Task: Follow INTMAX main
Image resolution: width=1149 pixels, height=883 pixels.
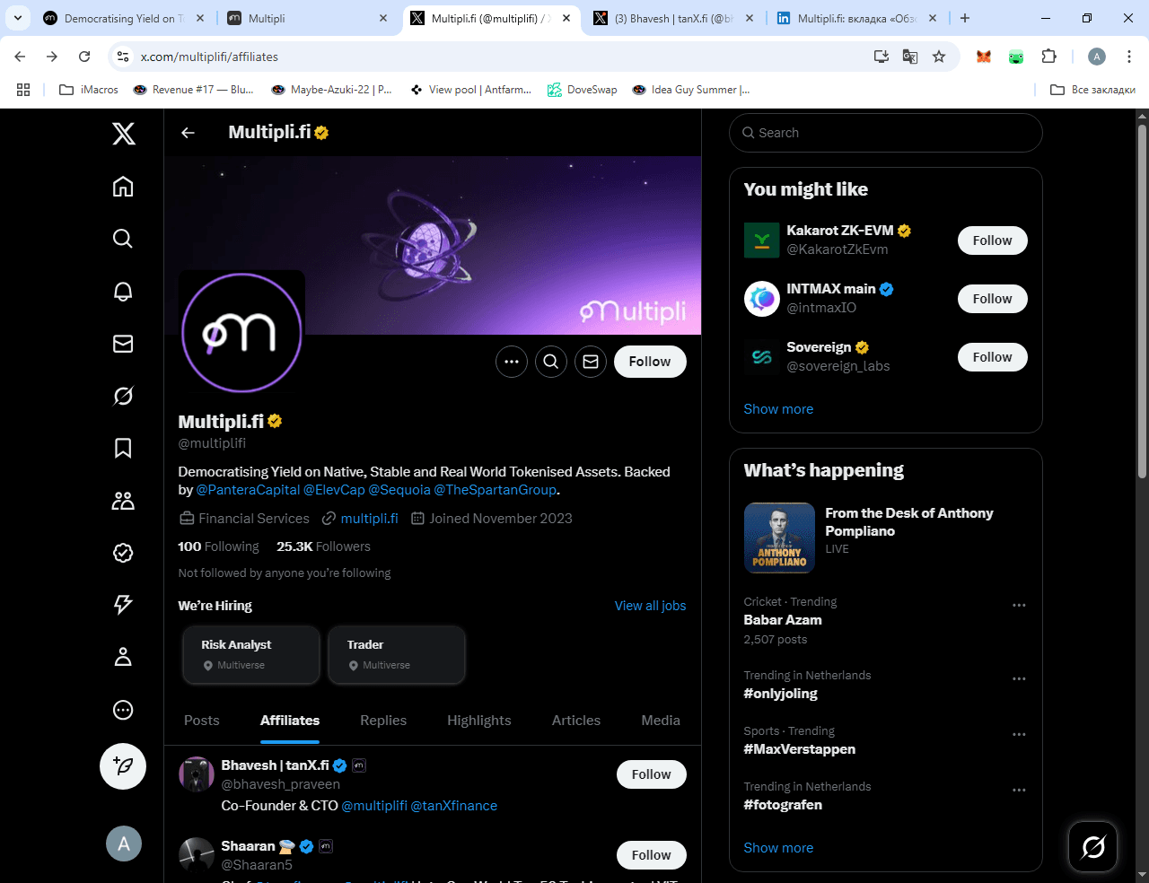Action: coord(992,299)
